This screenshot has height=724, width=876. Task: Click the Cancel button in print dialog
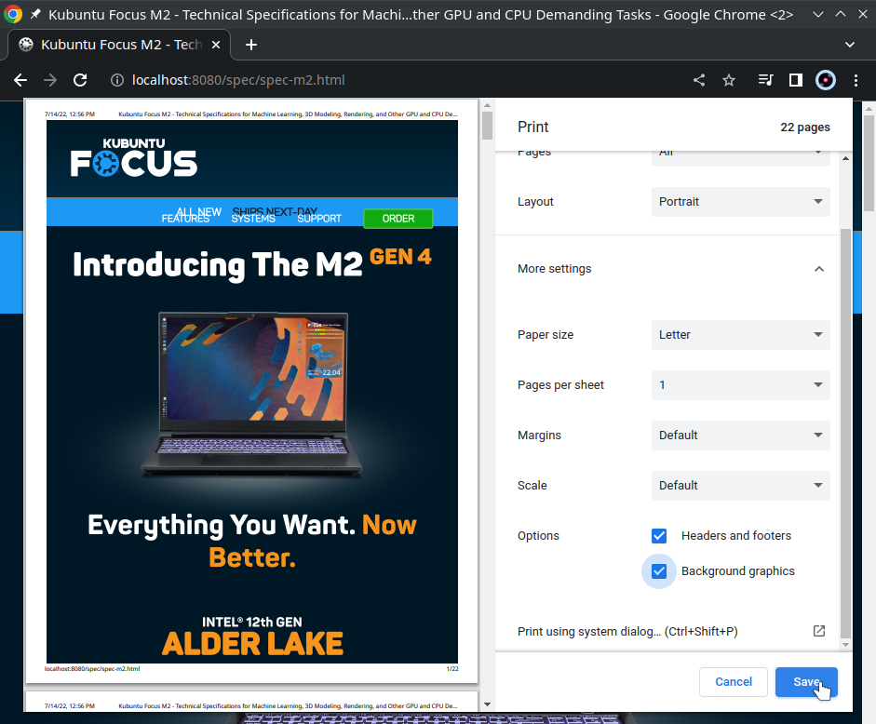(734, 681)
